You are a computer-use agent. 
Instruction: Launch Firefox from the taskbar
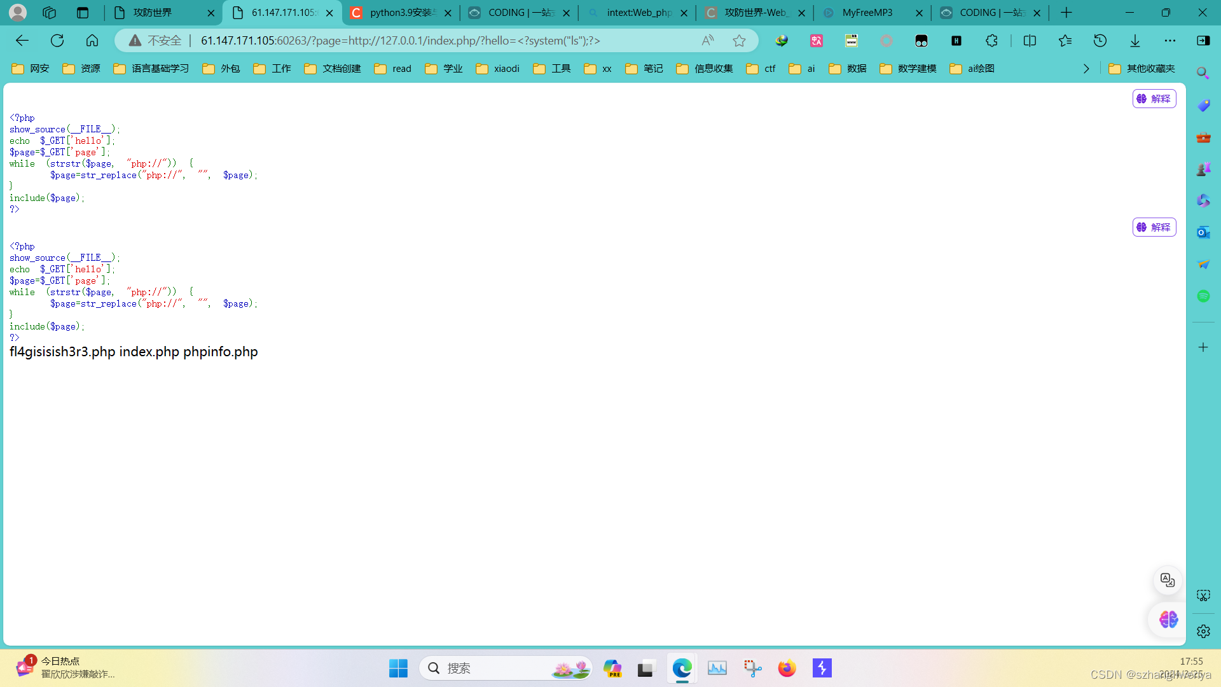pyautogui.click(x=787, y=668)
